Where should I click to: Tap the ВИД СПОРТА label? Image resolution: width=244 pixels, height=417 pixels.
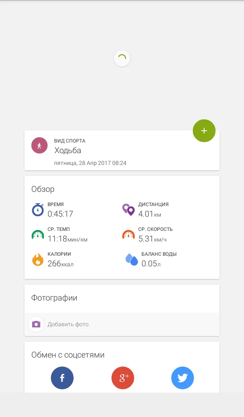point(70,140)
